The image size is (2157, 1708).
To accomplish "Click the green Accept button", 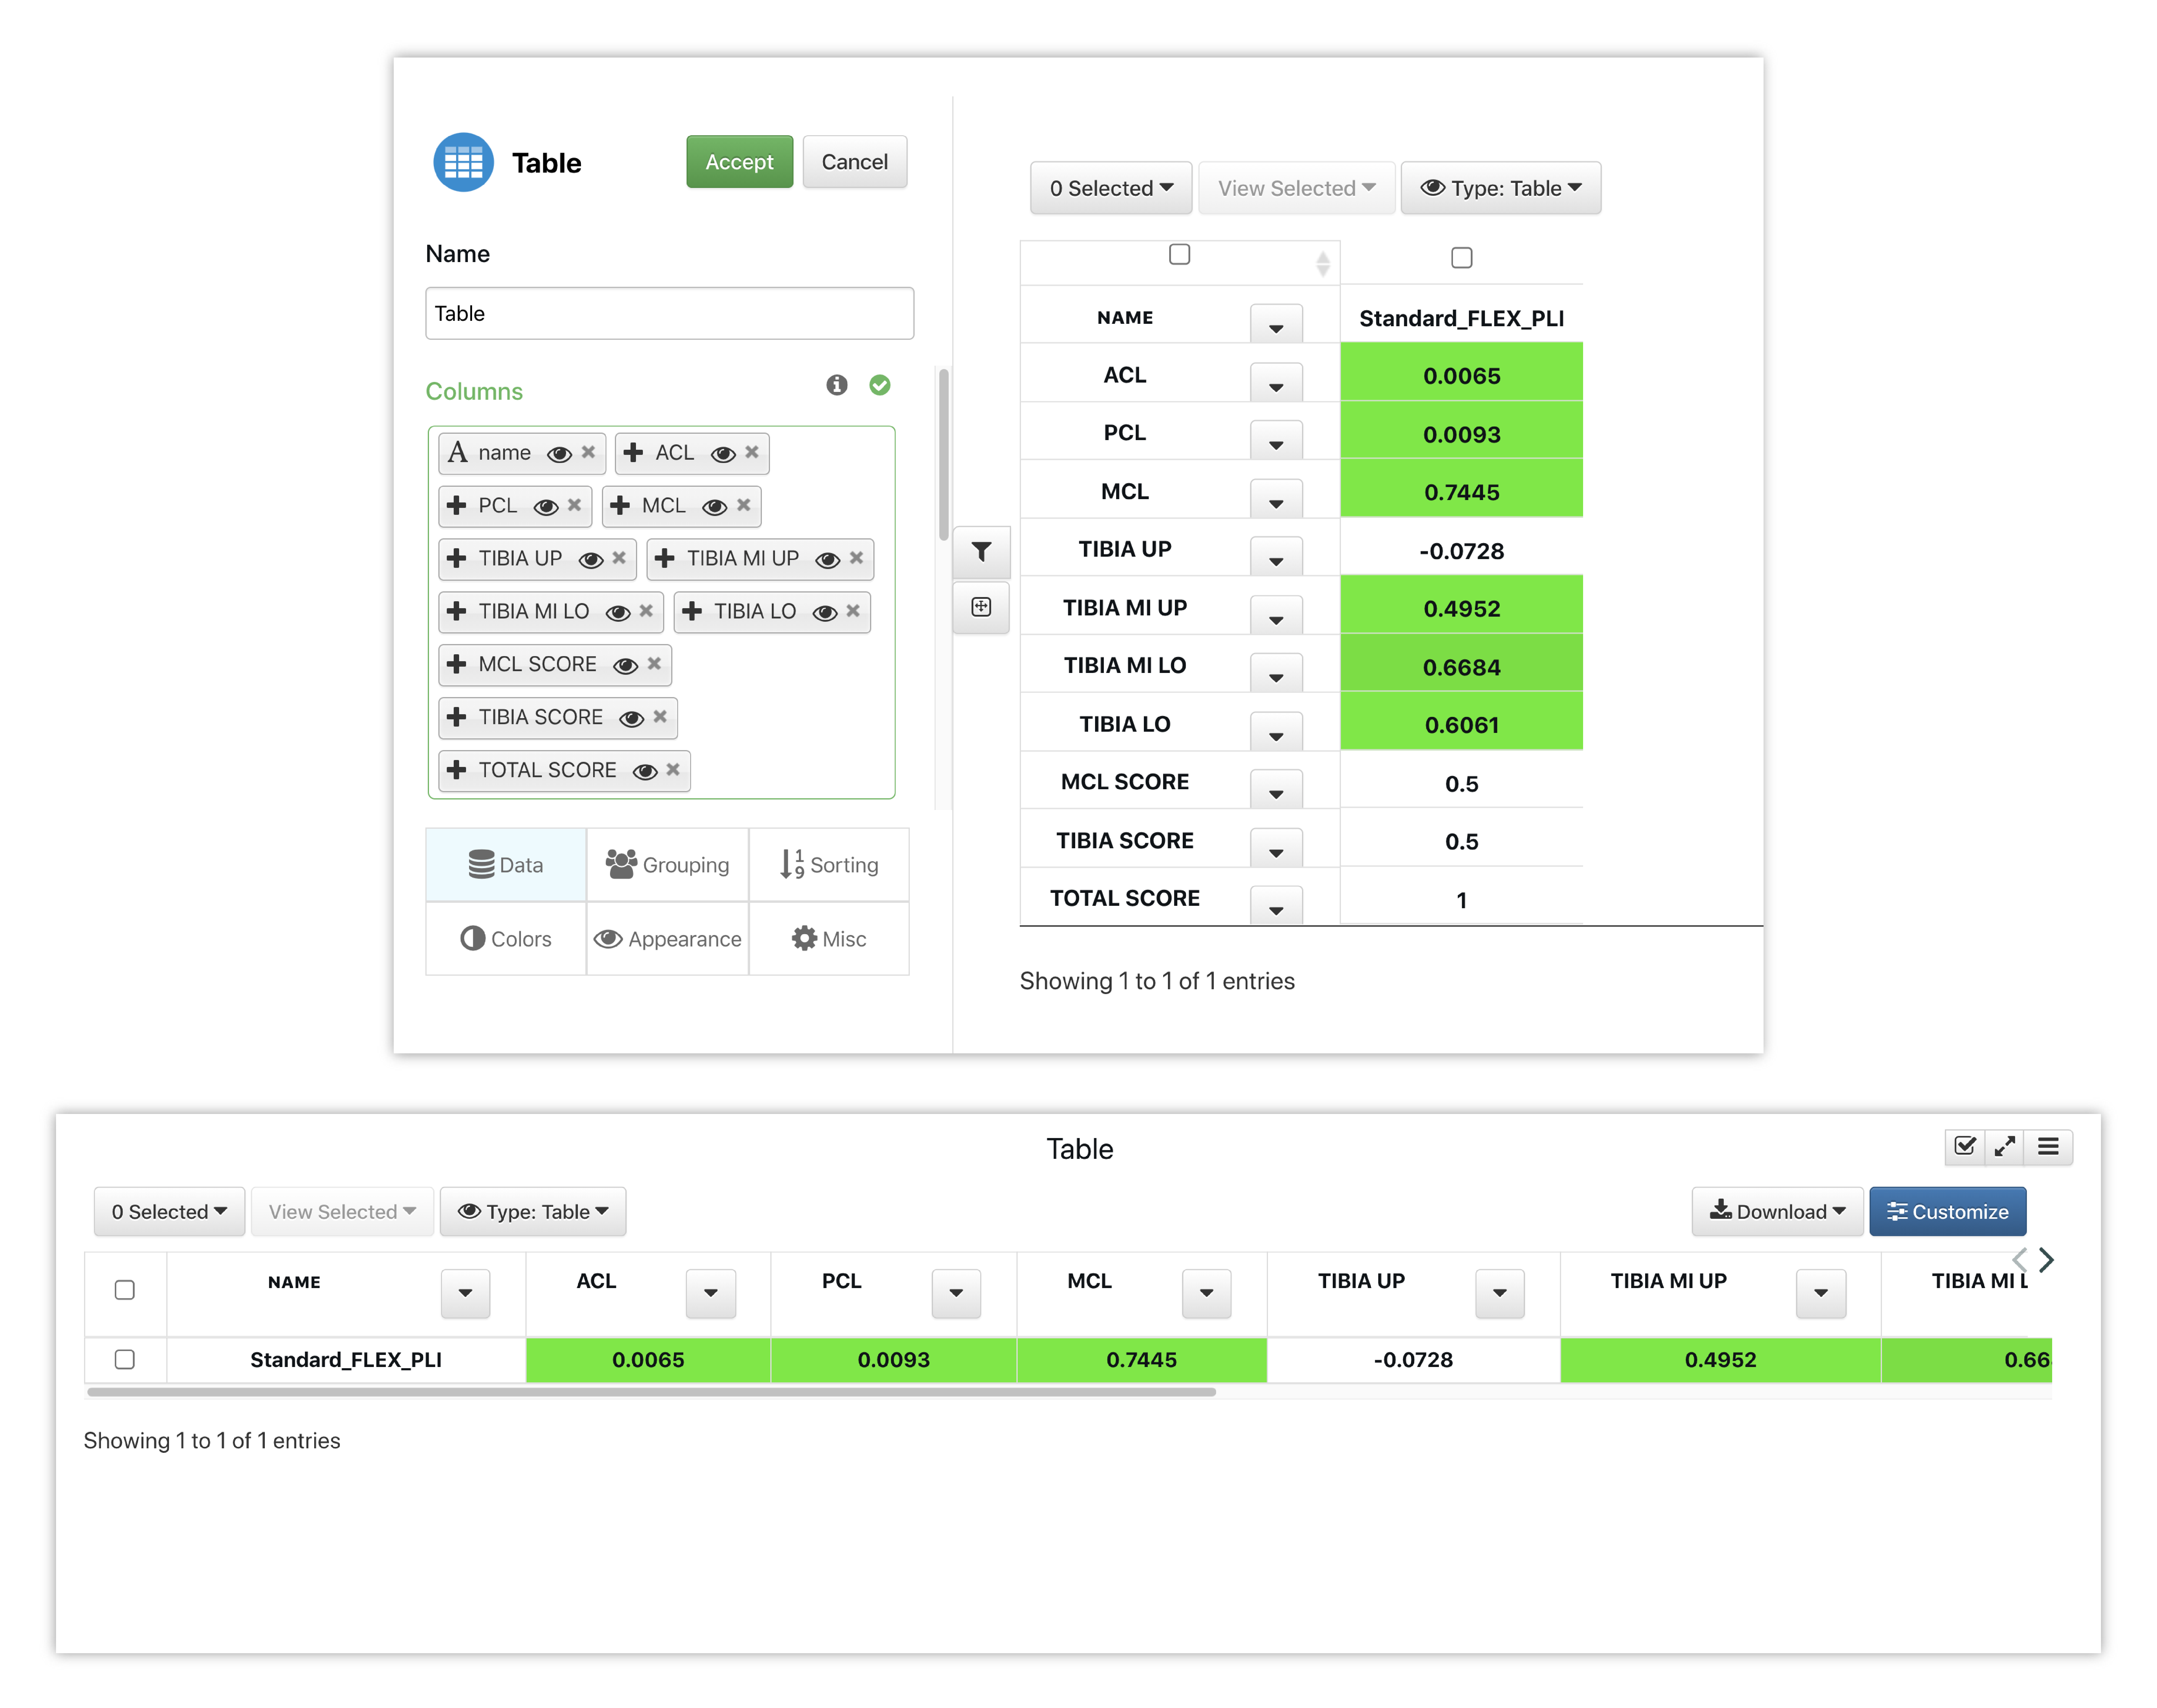I will pos(740,162).
